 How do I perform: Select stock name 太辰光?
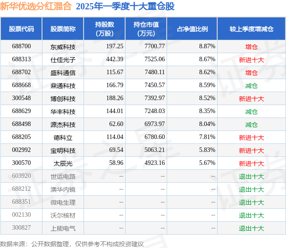(63, 164)
